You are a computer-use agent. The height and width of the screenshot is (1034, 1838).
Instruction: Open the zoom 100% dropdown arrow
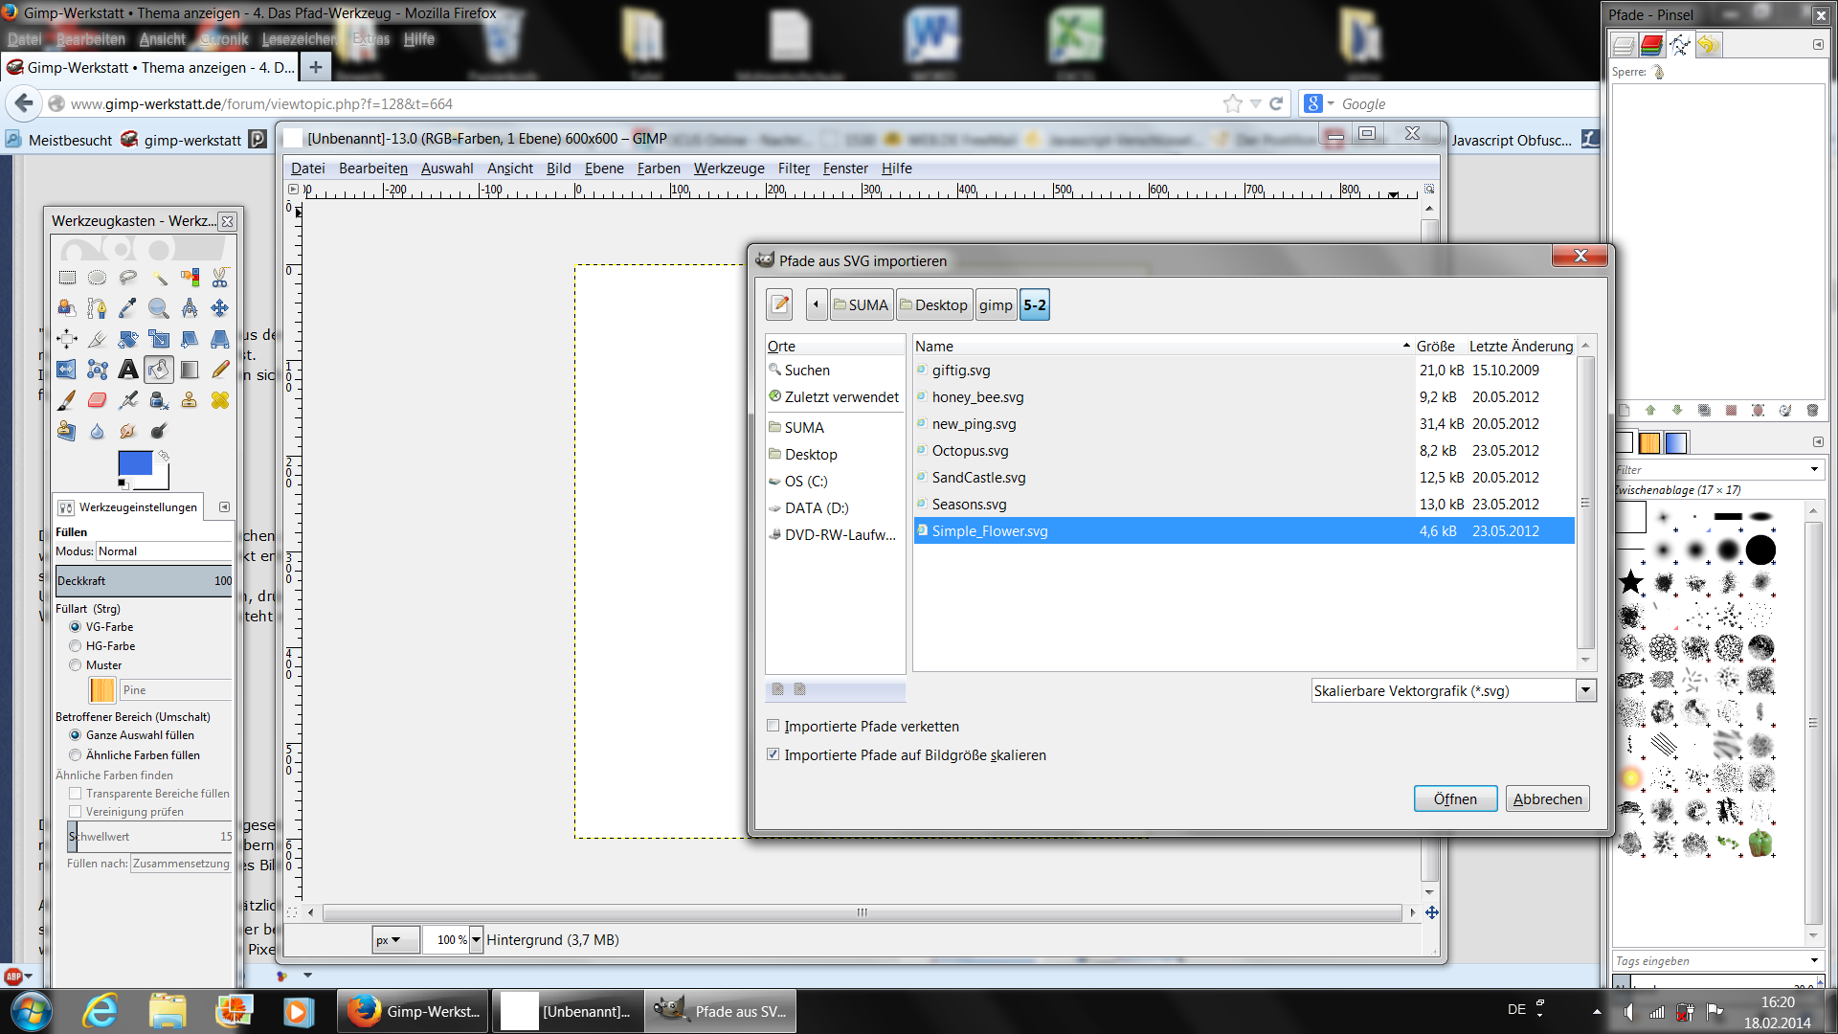[476, 940]
